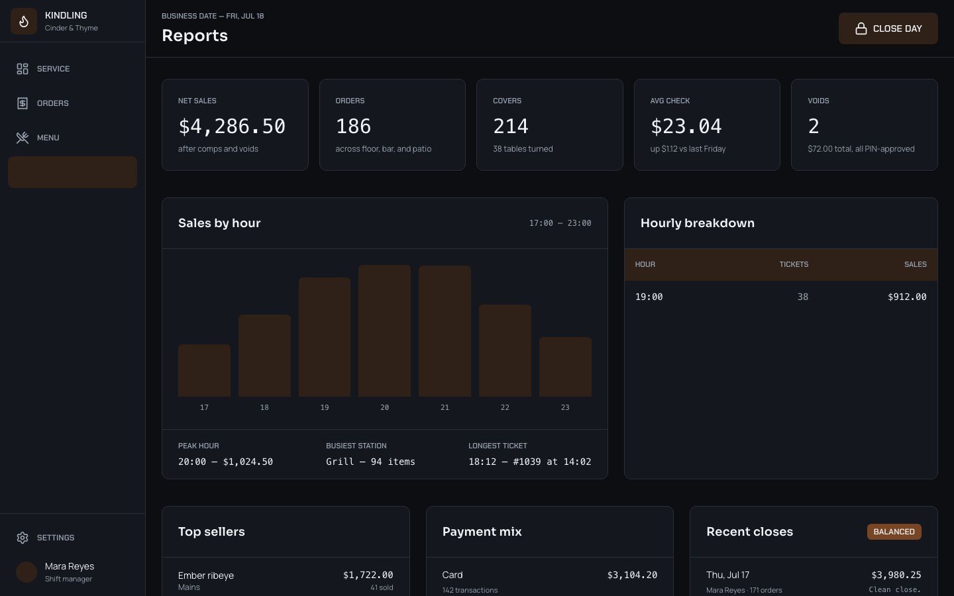This screenshot has height=596, width=954.
Task: Click Mara Reyes avatar circle
Action: click(26, 572)
